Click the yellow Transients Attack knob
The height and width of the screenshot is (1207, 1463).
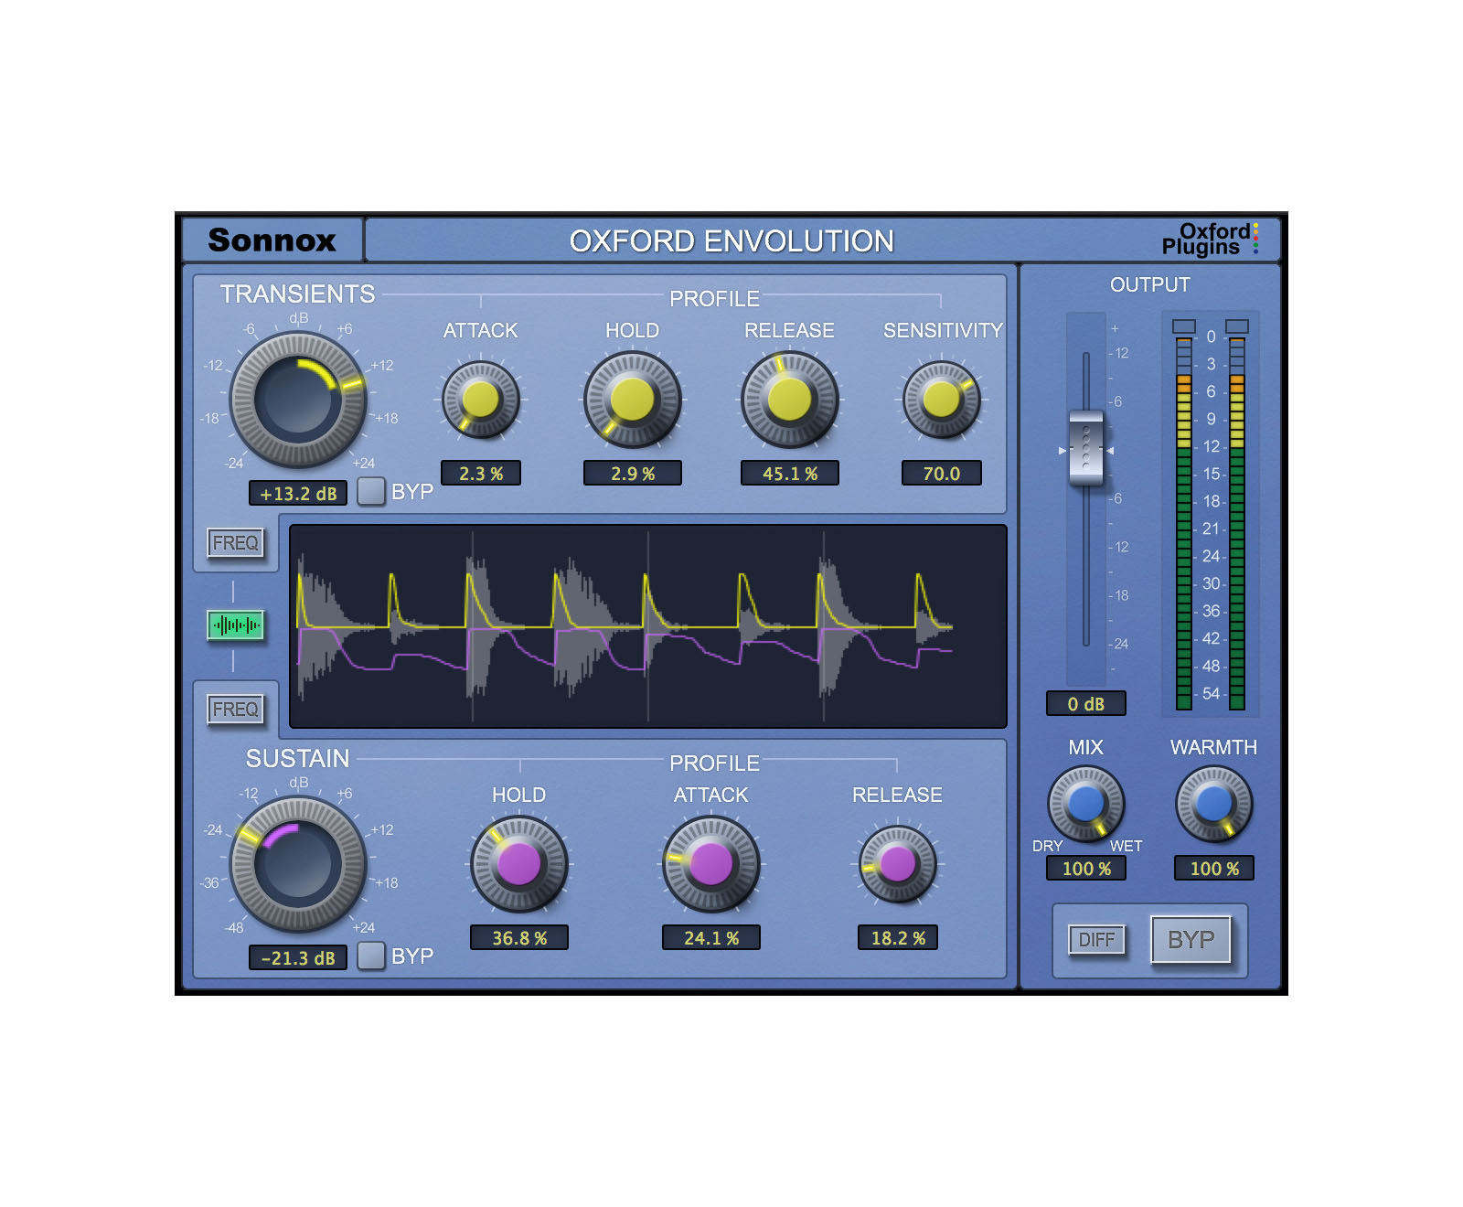point(480,400)
